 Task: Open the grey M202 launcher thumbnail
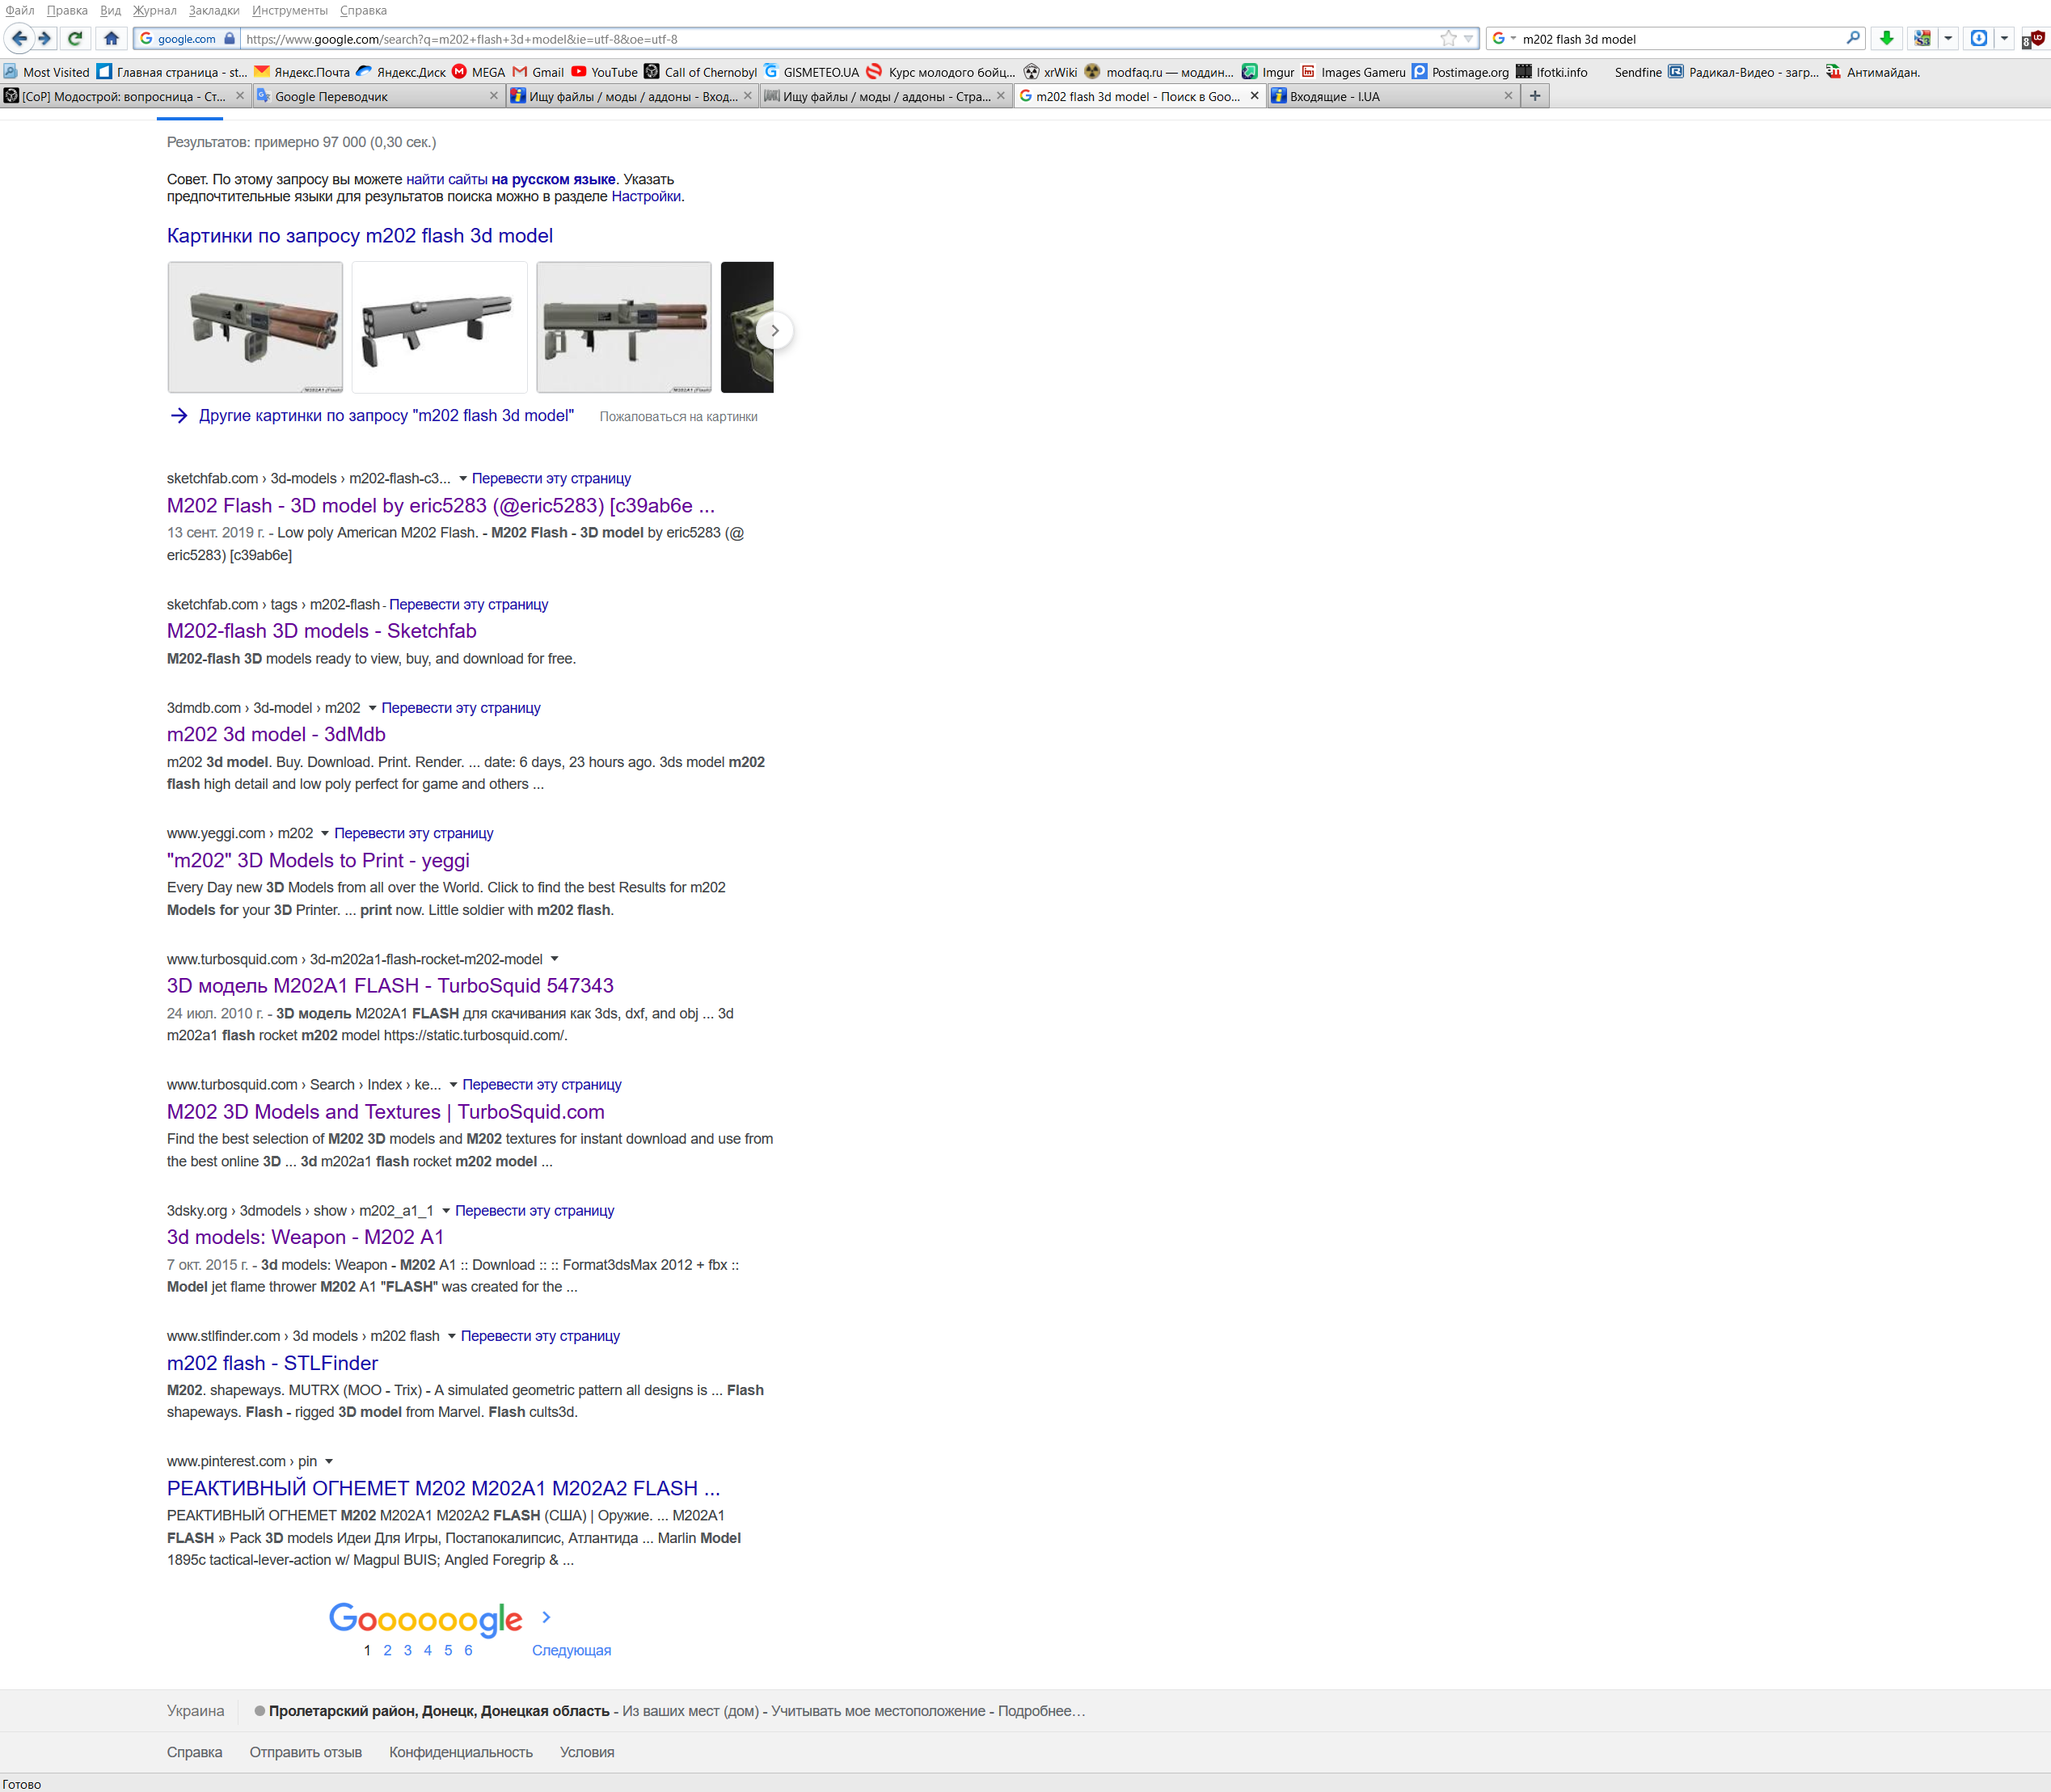coord(439,328)
